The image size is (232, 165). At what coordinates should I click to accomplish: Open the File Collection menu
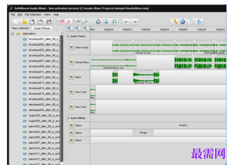(x=33, y=15)
